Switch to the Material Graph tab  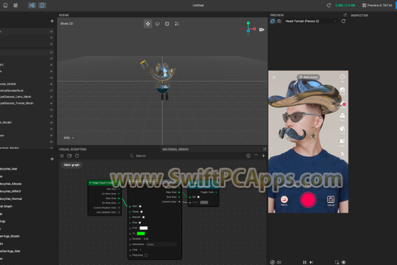(175, 150)
